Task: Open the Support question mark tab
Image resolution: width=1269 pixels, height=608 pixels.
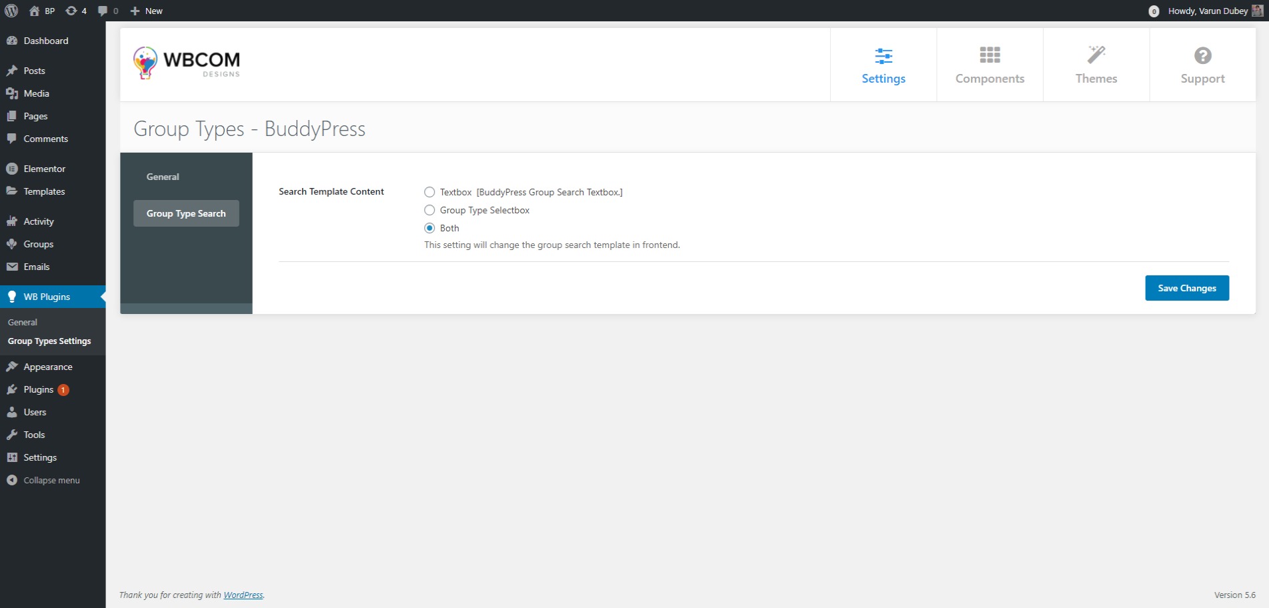Action: click(x=1202, y=65)
